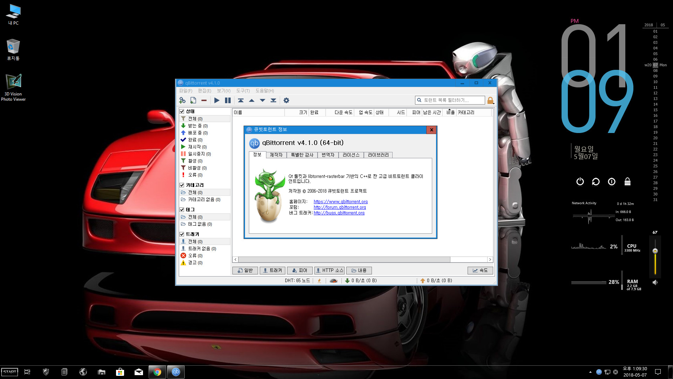Click the resume play toolbar icon
The width and height of the screenshot is (673, 379).
coord(217,100)
